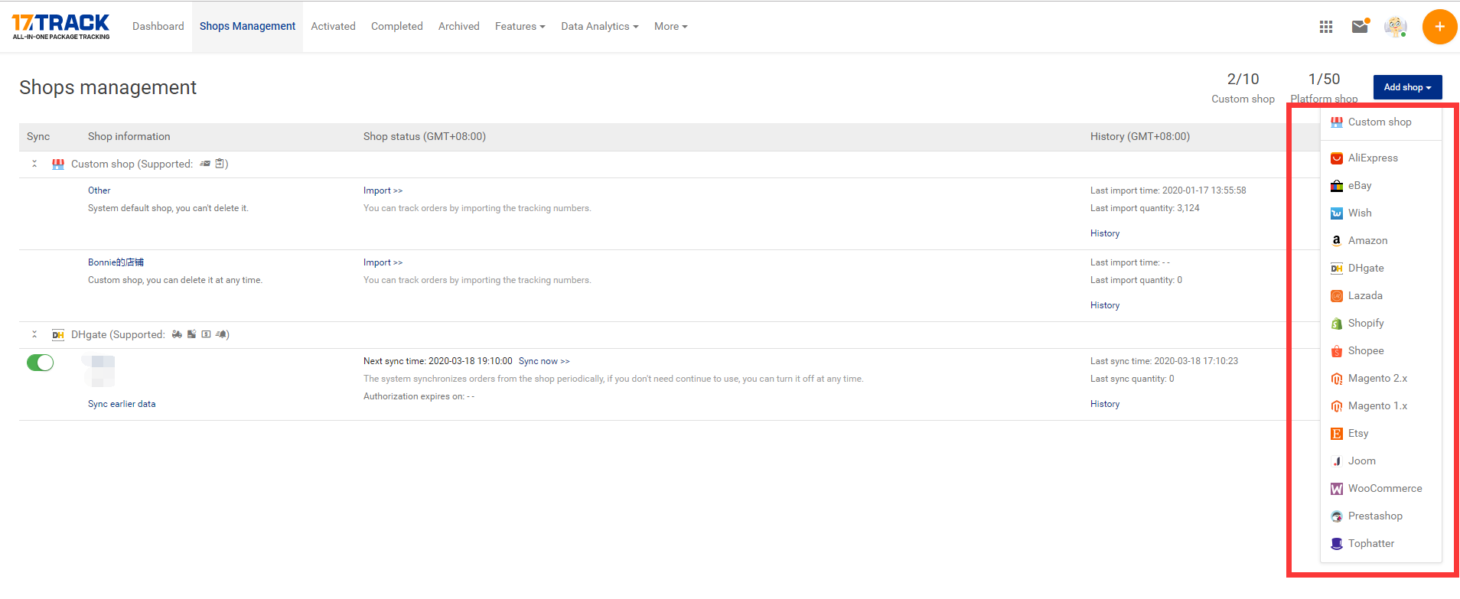This screenshot has height=599, width=1460.
Task: Choose the WooCommerce icon in dropdown
Action: tap(1337, 489)
